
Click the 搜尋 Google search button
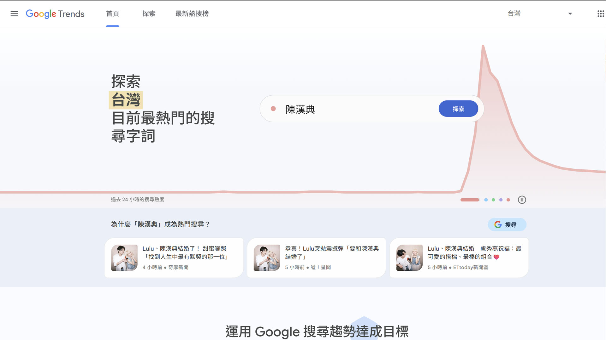click(507, 224)
